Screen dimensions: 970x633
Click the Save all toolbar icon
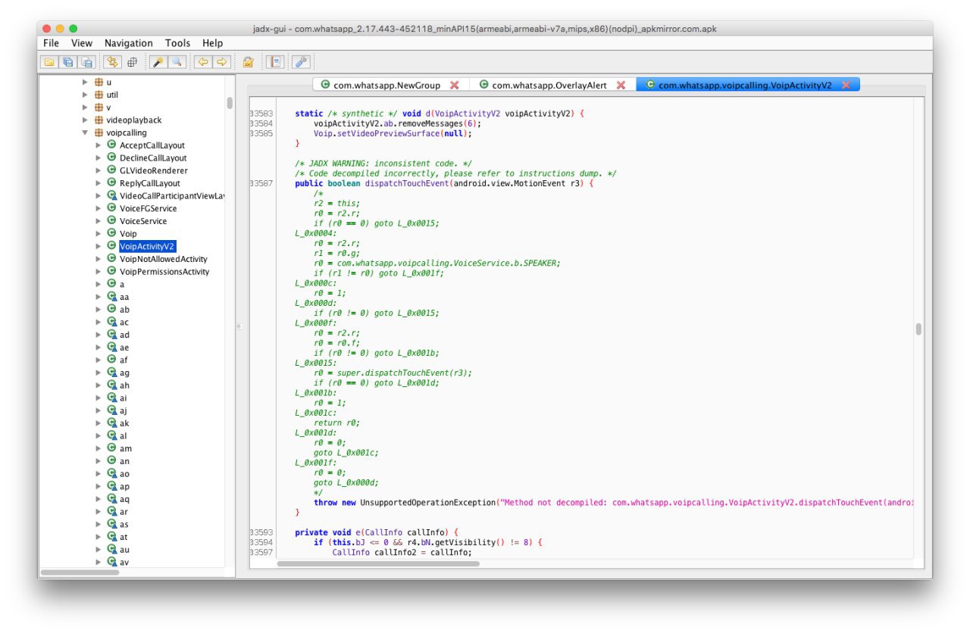68,62
